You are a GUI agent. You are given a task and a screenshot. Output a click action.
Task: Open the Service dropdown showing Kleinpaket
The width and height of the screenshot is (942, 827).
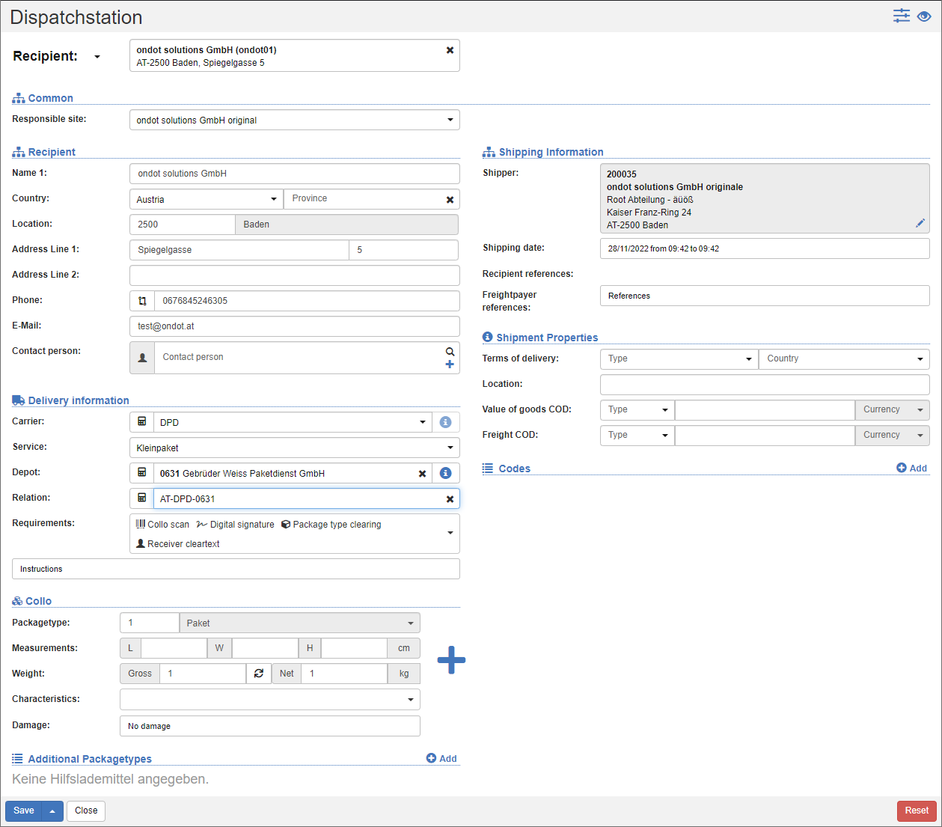point(294,448)
